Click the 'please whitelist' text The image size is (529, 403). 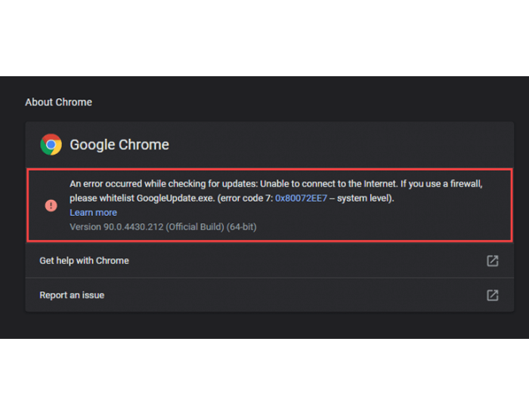102,198
